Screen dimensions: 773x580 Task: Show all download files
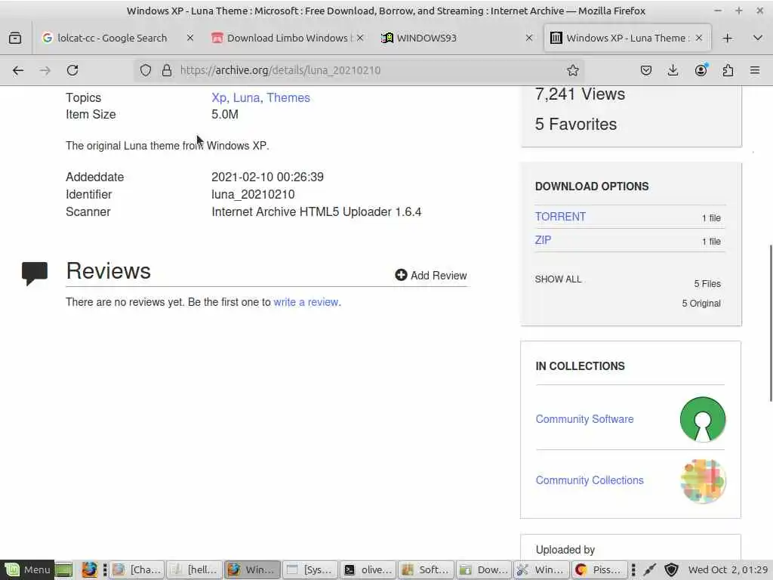[558, 279]
